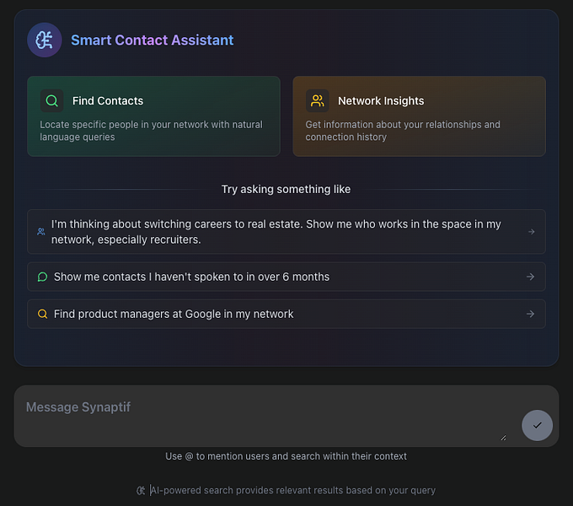Screen dimensions: 573x506
Task: Click the arrow on the 6 months contacts suggestion
Action: pyautogui.click(x=530, y=277)
